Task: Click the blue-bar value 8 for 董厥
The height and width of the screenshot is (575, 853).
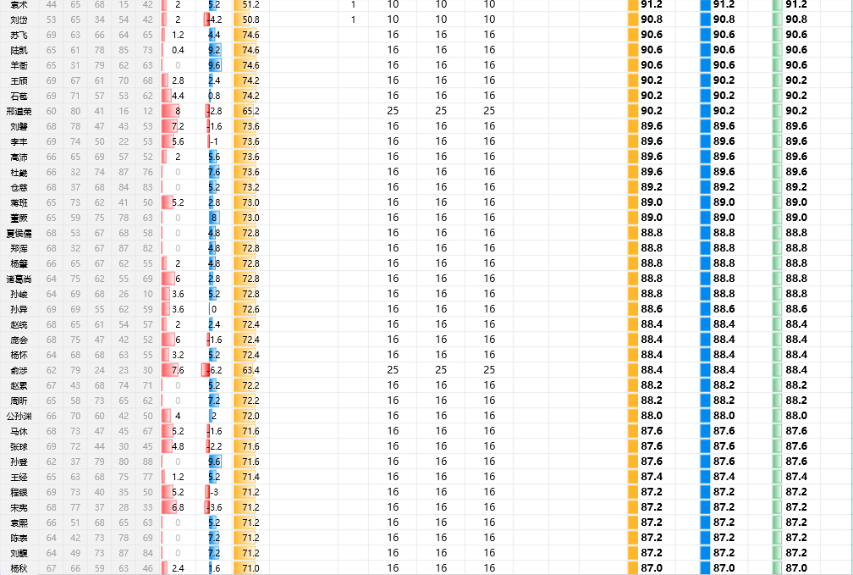Action: [x=213, y=218]
